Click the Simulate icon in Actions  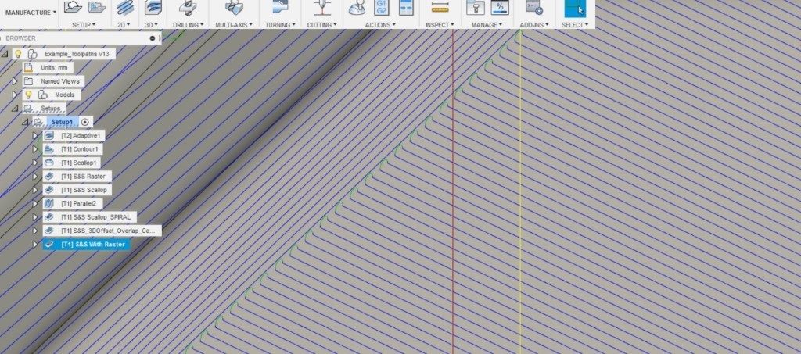tap(357, 7)
